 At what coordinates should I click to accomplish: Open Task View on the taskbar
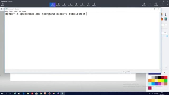[10, 93]
